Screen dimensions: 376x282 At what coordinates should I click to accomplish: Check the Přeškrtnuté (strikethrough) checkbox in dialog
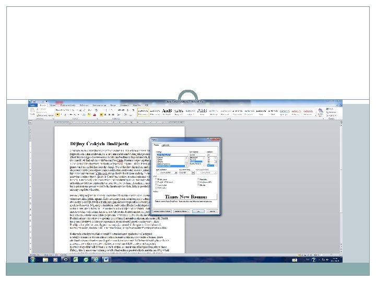click(x=156, y=179)
